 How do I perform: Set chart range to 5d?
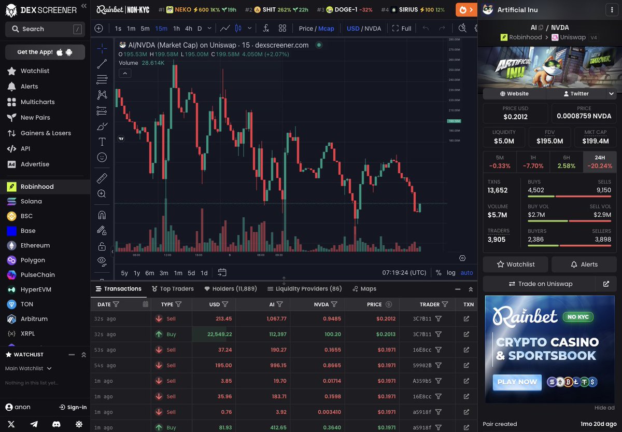point(191,273)
